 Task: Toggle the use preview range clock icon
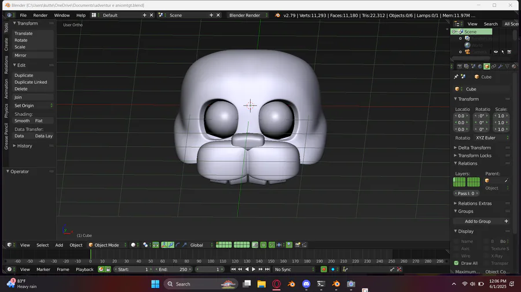(x=101, y=269)
